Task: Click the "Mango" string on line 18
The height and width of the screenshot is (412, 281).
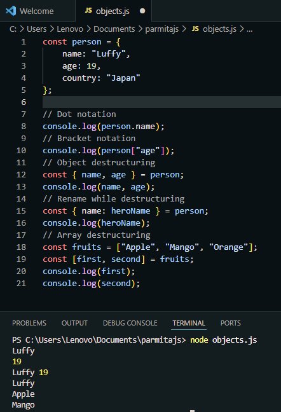Action: tap(182, 247)
